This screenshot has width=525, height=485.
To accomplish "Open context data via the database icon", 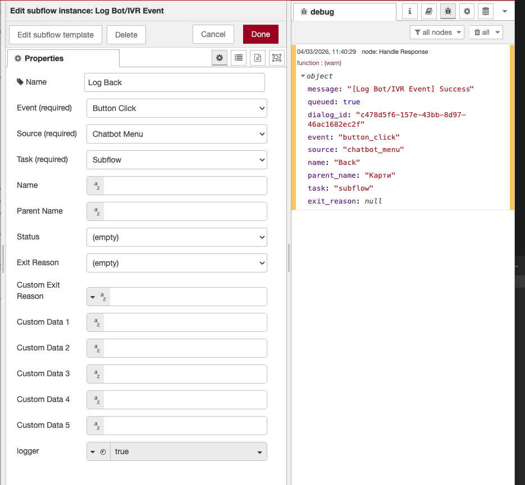I will point(486,11).
